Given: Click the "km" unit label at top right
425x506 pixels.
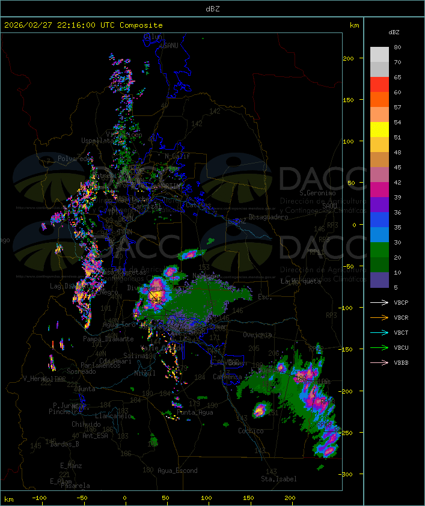Looking at the screenshot, I should click(x=354, y=25).
